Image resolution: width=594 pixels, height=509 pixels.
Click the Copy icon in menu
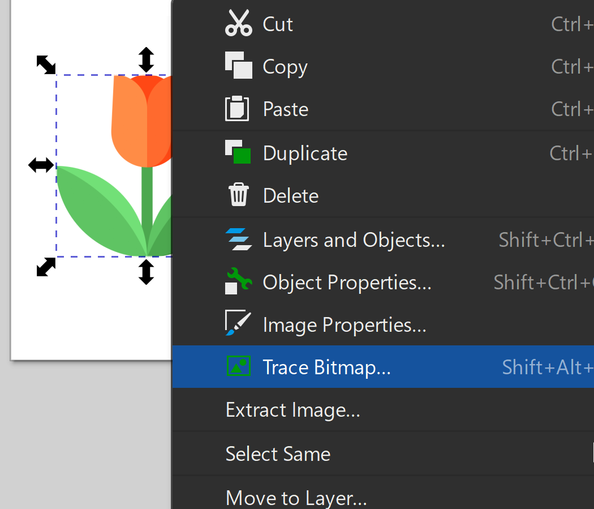tap(238, 65)
